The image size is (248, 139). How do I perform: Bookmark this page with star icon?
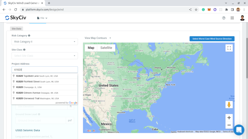click(x=196, y=10)
